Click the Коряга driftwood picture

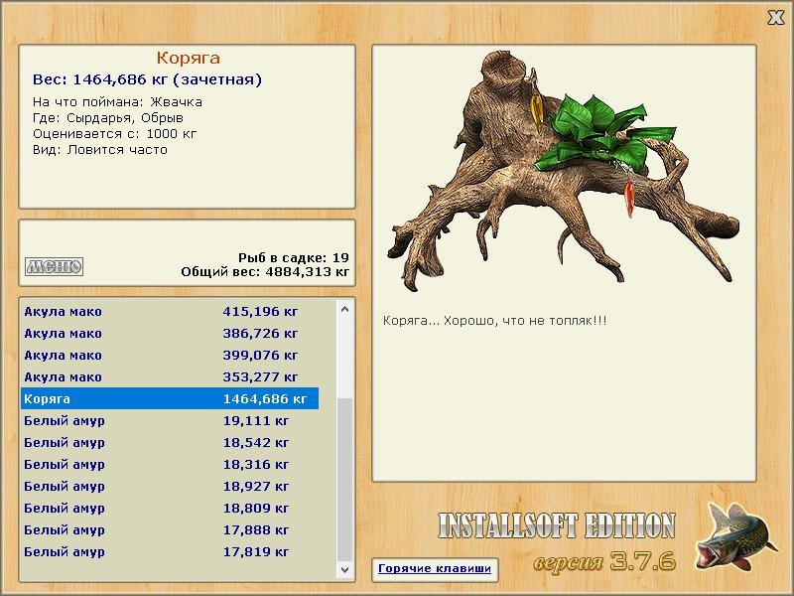[x=562, y=171]
